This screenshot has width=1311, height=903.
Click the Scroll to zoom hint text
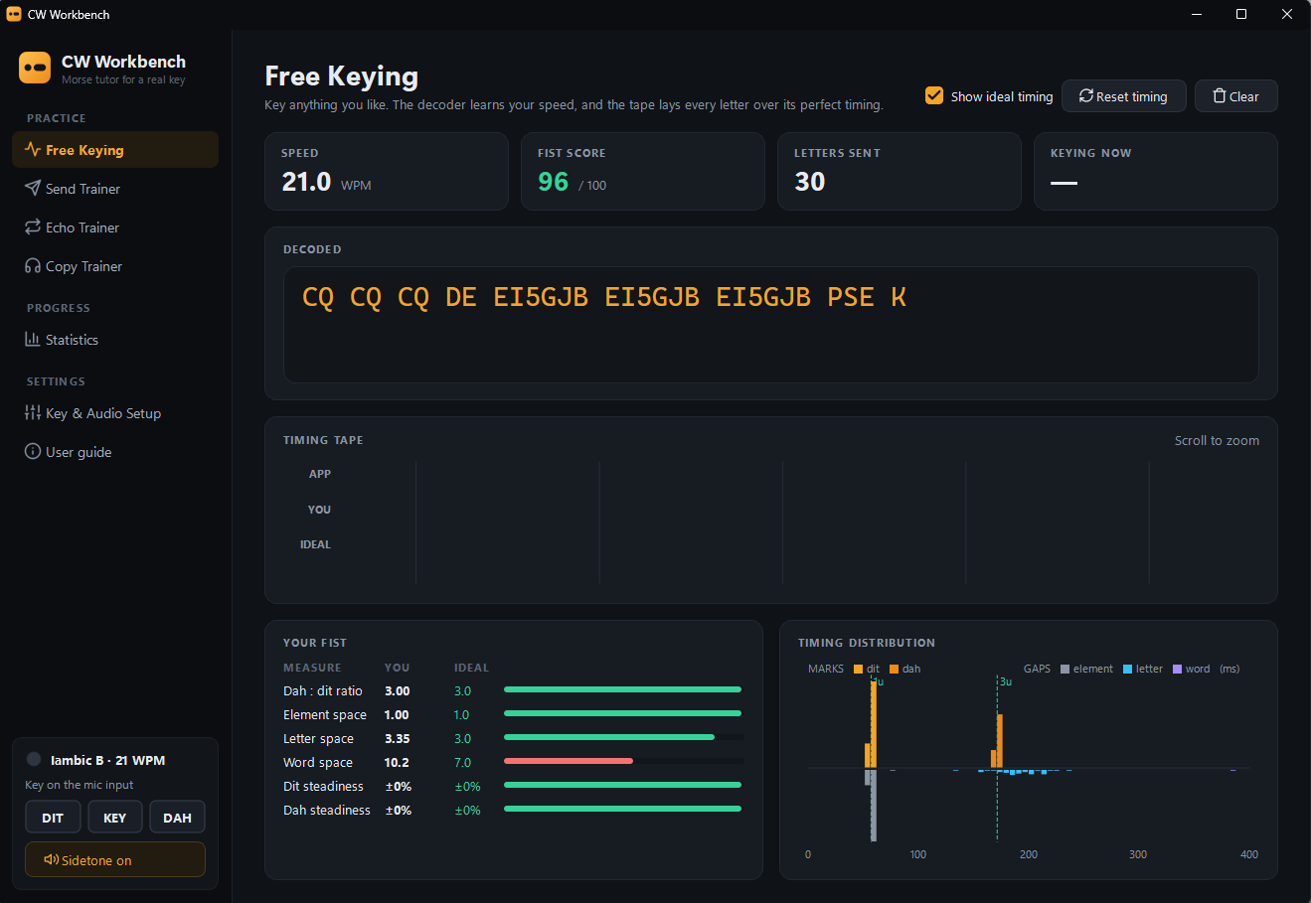[x=1217, y=440]
